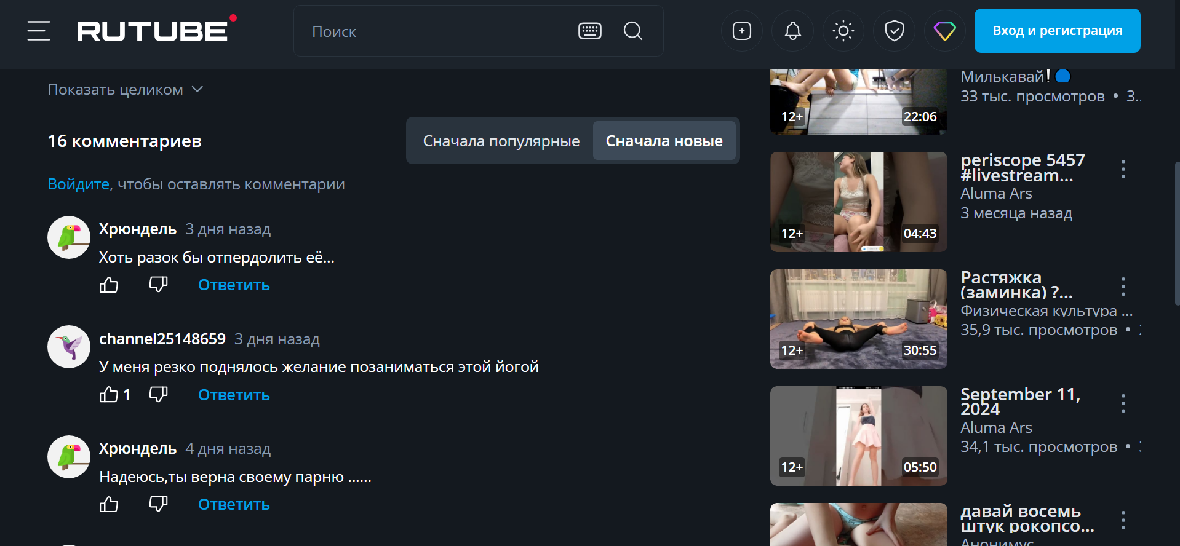This screenshot has width=1180, height=546.
Task: Like the channel25148659 yoga comment
Action: click(x=109, y=395)
